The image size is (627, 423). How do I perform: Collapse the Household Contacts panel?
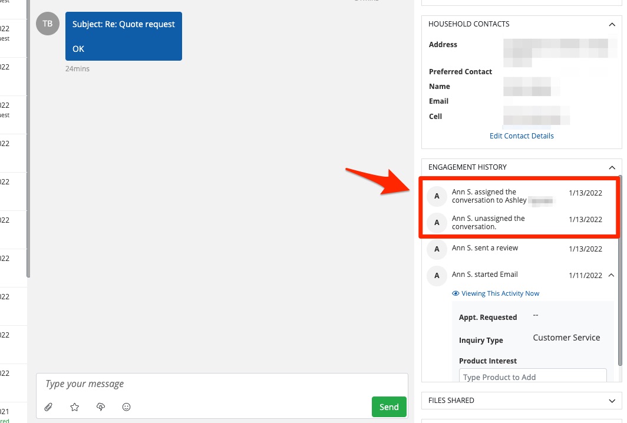pos(612,24)
